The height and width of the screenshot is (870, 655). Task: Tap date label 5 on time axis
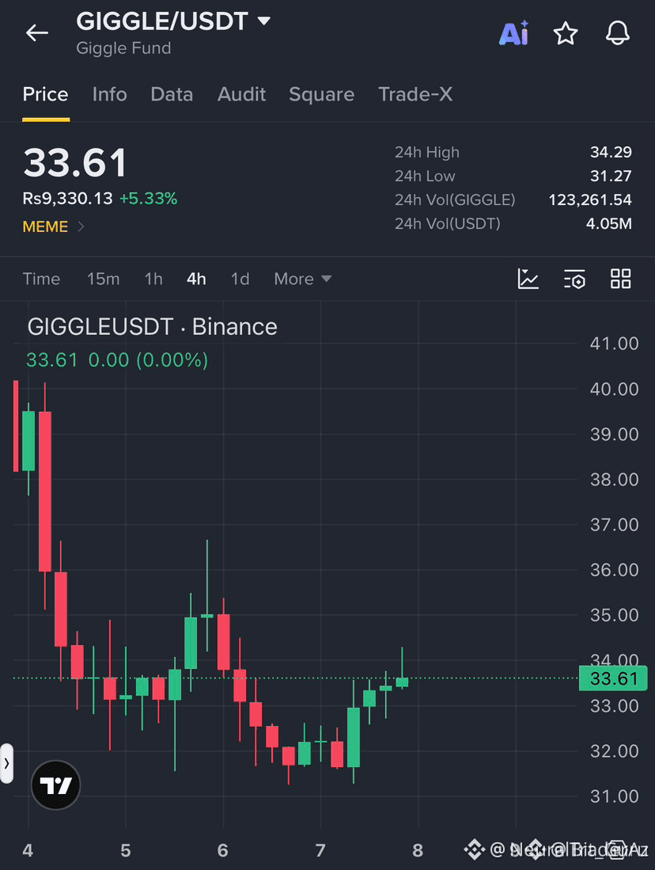[125, 850]
